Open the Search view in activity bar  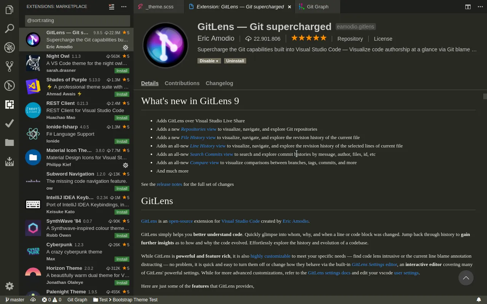click(10, 28)
